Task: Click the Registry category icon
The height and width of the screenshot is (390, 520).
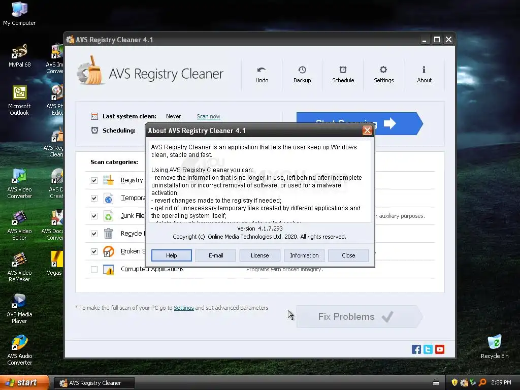Action: (109, 180)
